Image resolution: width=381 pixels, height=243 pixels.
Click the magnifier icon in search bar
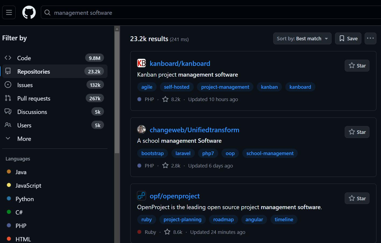(48, 13)
